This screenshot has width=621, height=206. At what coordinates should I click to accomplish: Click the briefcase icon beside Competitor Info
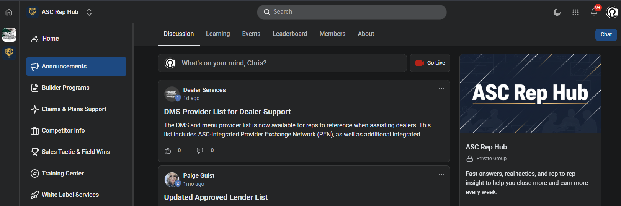35,131
